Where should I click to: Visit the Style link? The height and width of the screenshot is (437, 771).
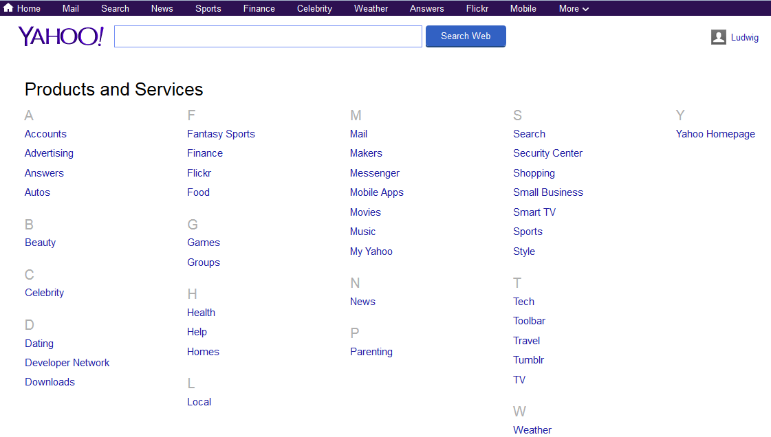click(x=524, y=251)
